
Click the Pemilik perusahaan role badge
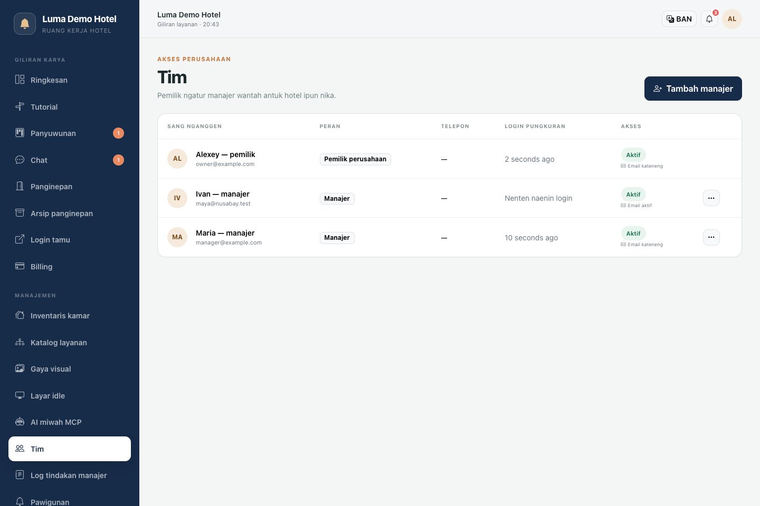point(355,159)
